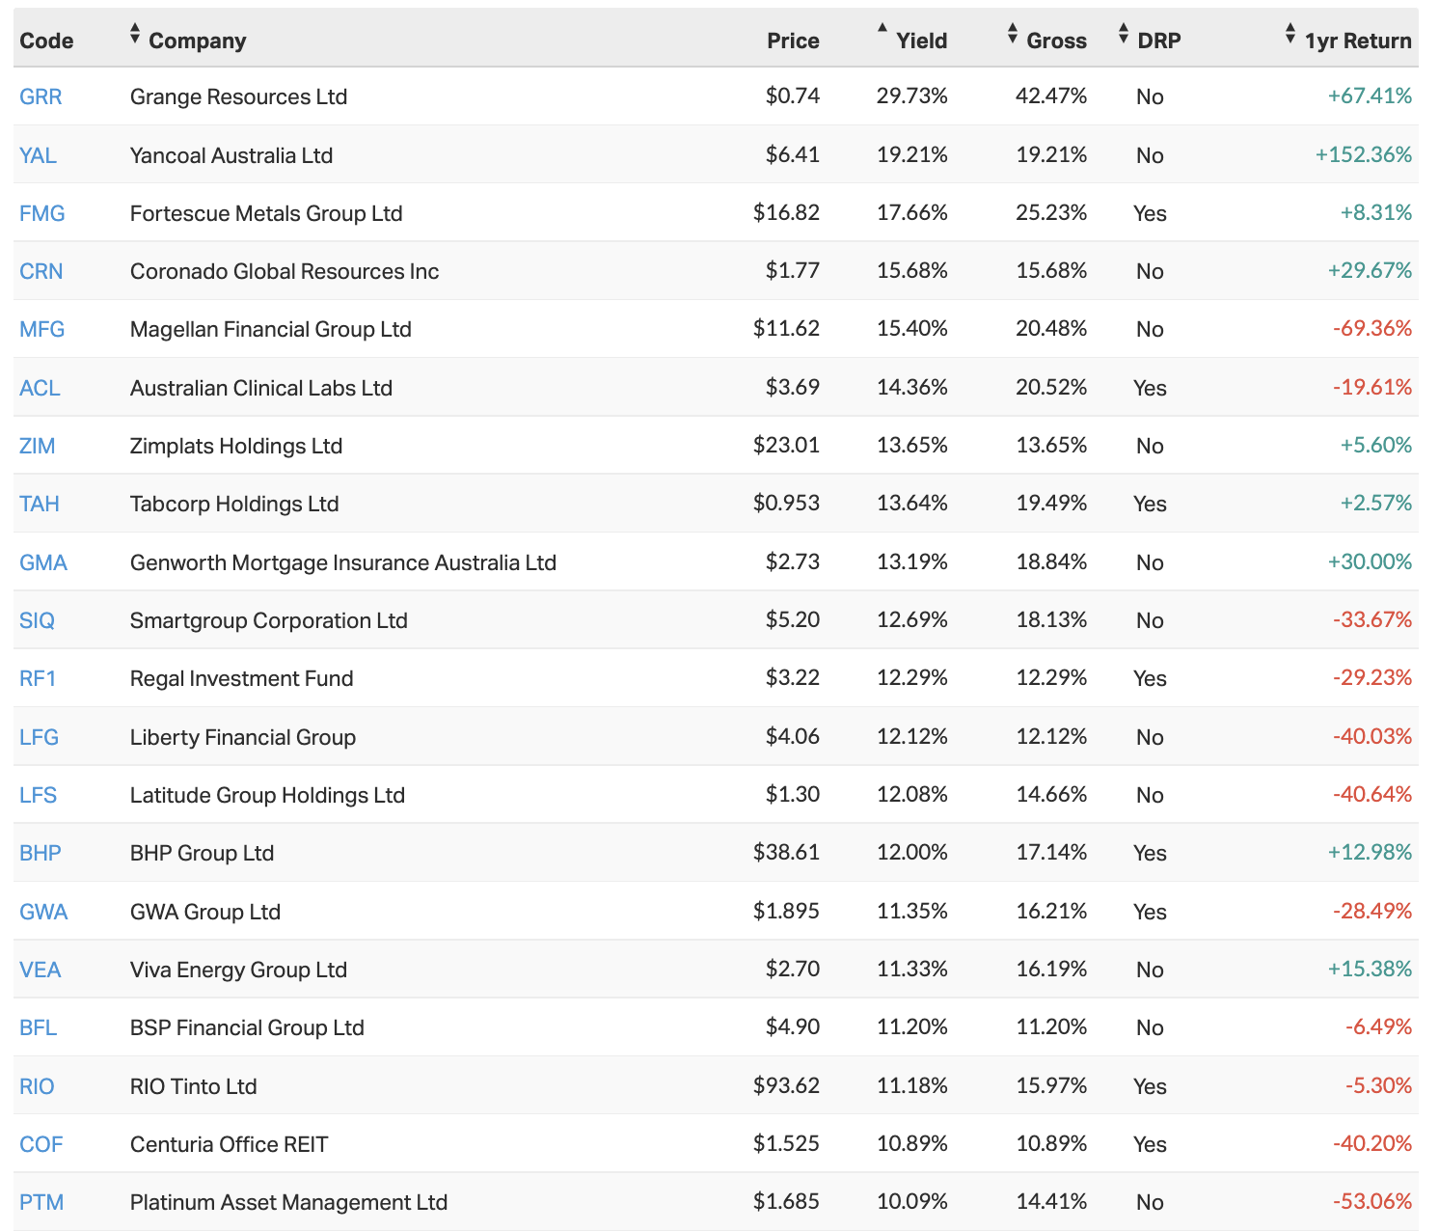Click the Viva Energy Group Ltd row
Image resolution: width=1439 pixels, height=1231 pixels.
pyautogui.click(x=238, y=970)
